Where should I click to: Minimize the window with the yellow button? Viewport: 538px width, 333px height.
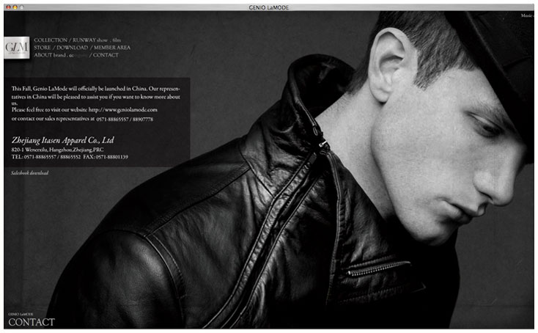click(15, 7)
